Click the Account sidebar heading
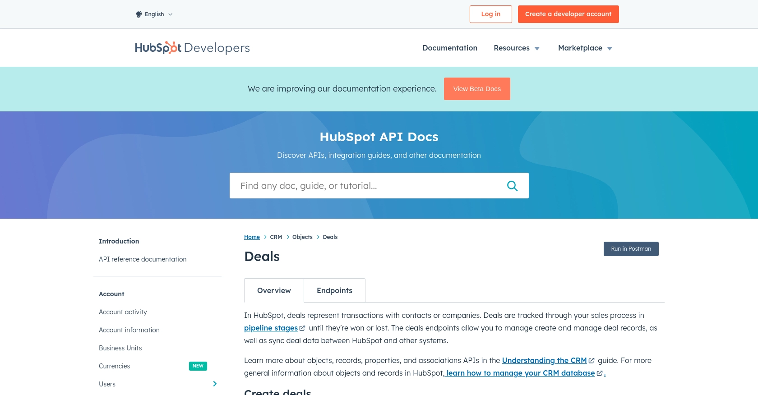This screenshot has width=758, height=395. point(111,294)
